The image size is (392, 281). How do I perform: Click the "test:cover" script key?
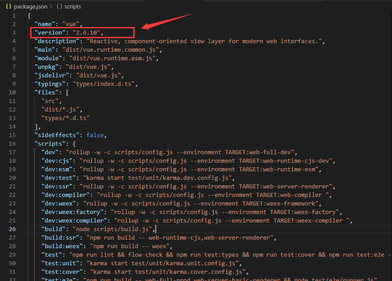pos(62,272)
